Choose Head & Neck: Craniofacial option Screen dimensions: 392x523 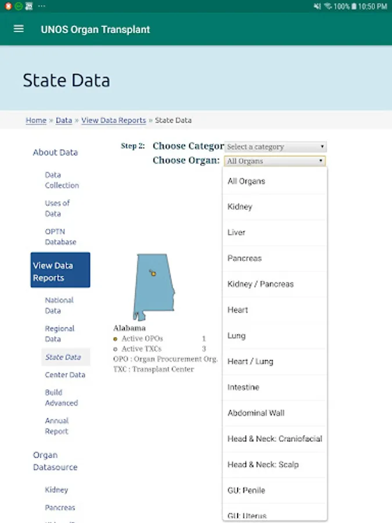275,439
